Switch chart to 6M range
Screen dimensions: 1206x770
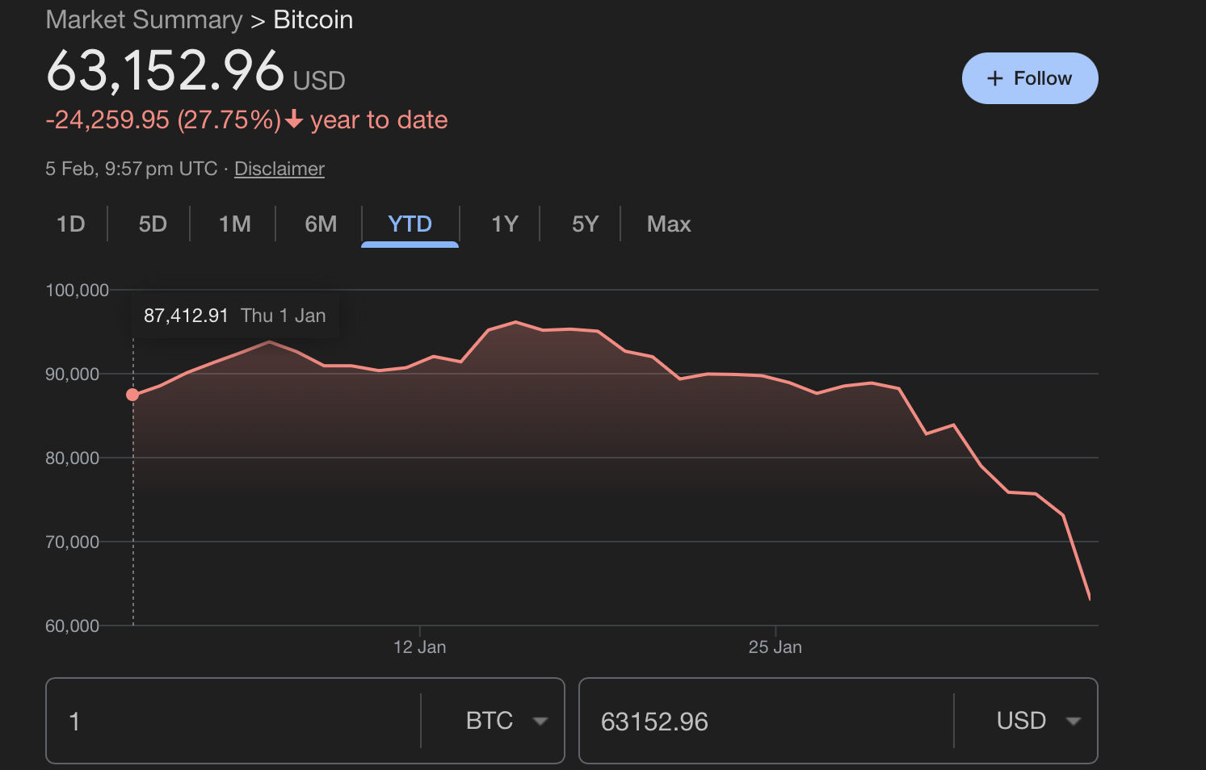pyautogui.click(x=321, y=224)
